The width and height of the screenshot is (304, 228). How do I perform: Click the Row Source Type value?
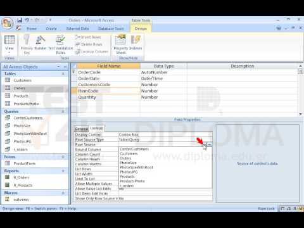point(165,139)
